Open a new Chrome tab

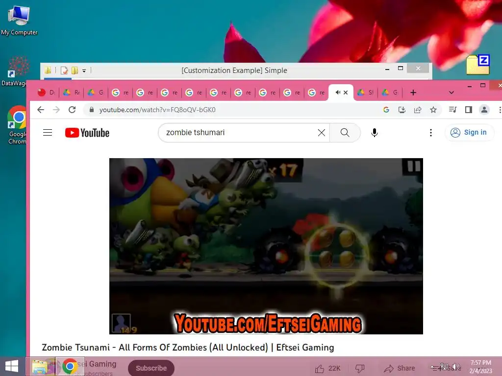[413, 93]
